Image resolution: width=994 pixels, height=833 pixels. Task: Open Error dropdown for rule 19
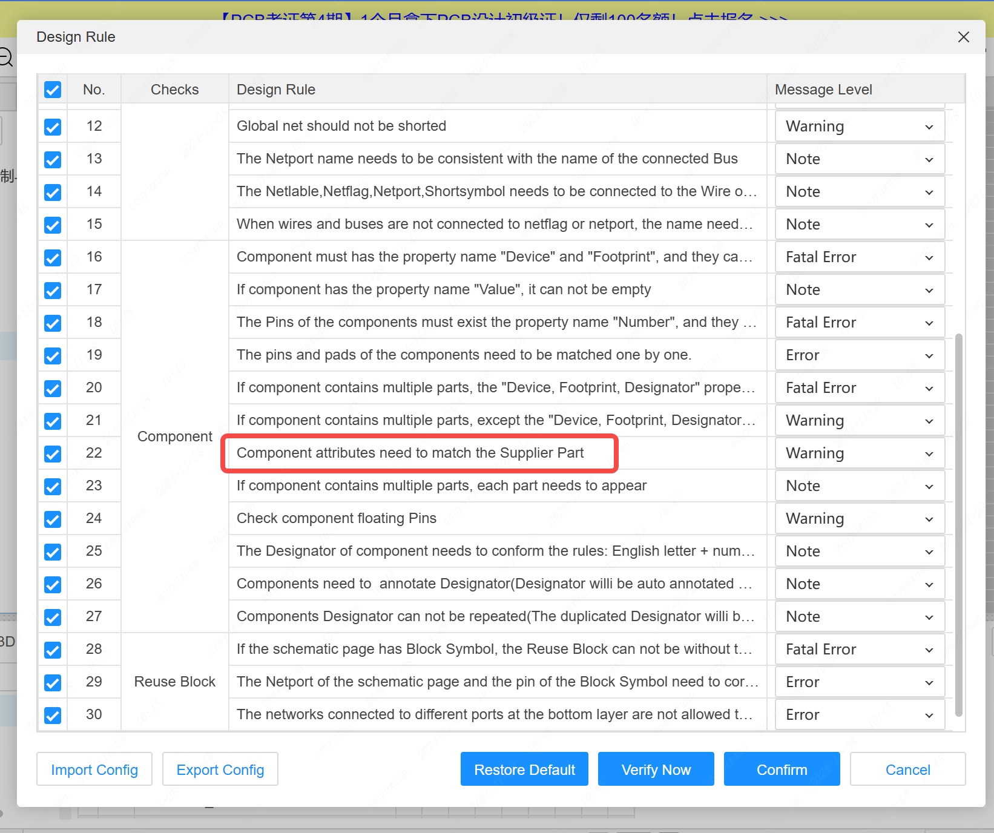point(859,355)
